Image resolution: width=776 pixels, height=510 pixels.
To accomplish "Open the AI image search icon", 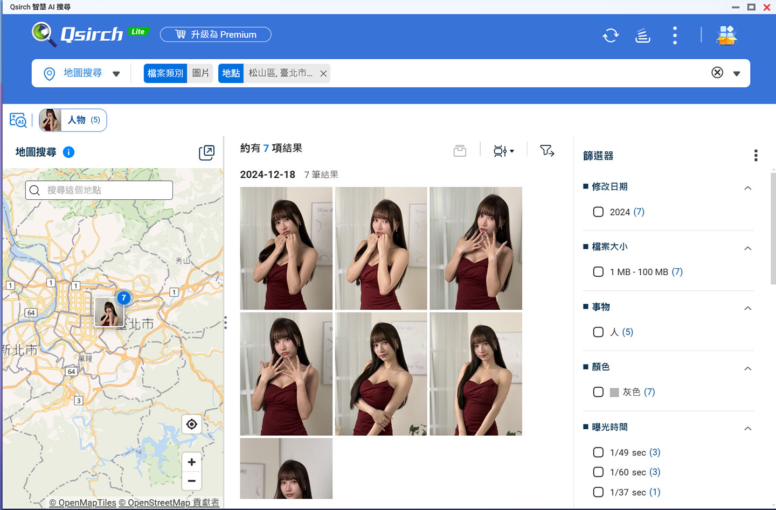I will pos(18,120).
